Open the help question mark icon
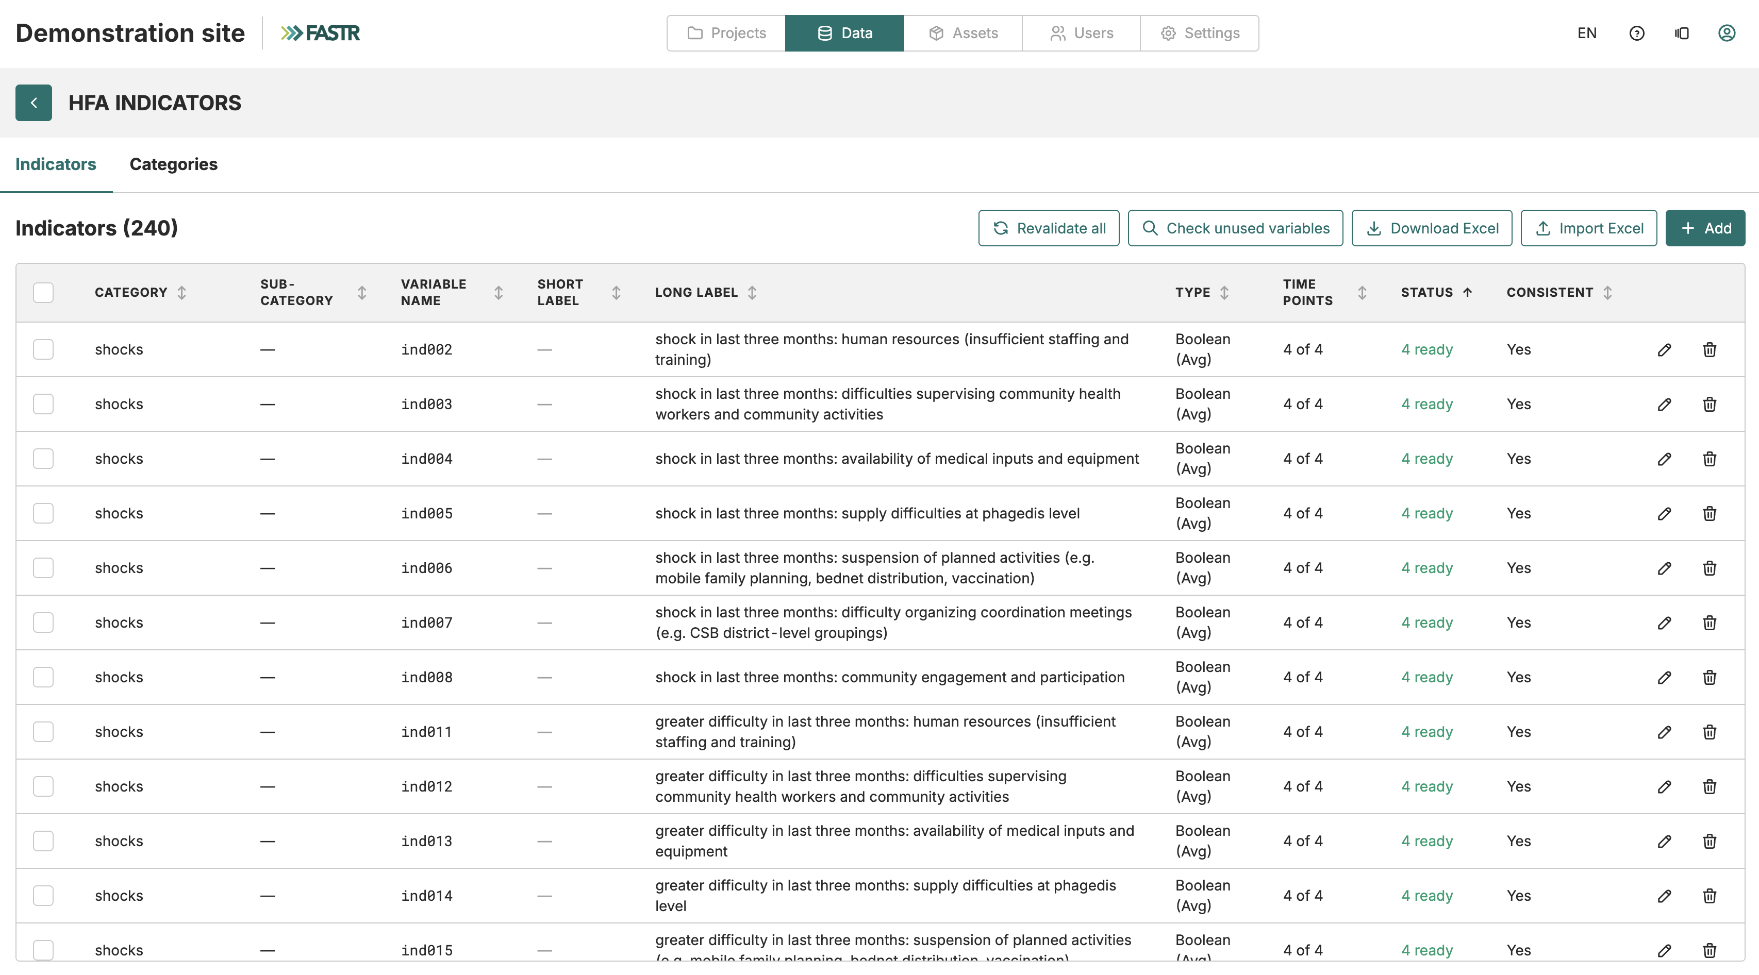The width and height of the screenshot is (1759, 975). click(x=1637, y=33)
